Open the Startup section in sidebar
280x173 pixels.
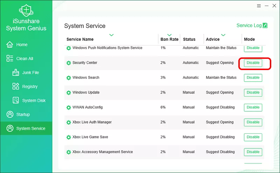point(23,115)
